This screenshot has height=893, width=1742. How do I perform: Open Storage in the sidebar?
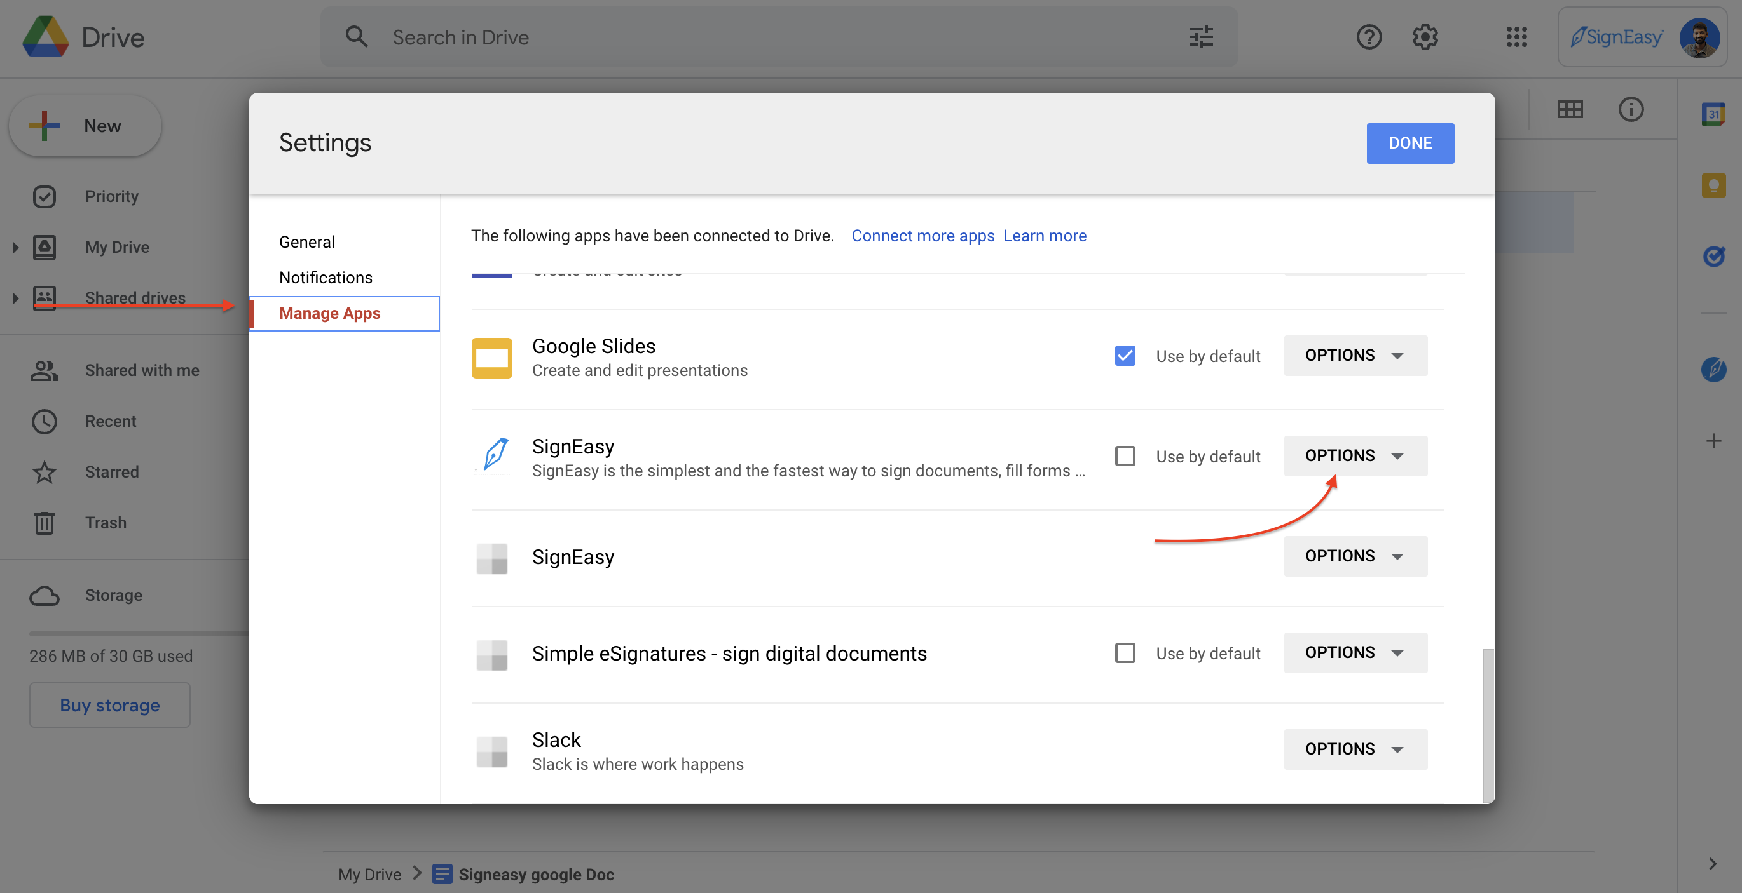point(114,595)
